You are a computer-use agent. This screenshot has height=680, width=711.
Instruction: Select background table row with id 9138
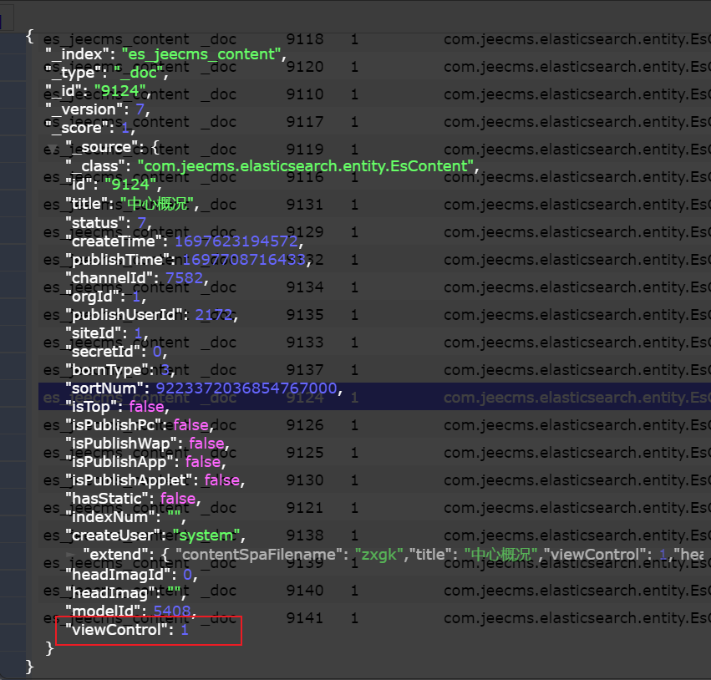(374, 535)
